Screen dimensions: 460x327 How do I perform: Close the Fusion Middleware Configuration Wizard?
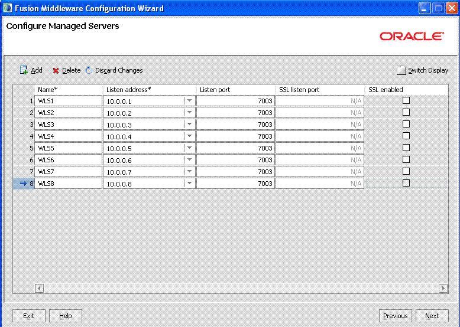452,8
